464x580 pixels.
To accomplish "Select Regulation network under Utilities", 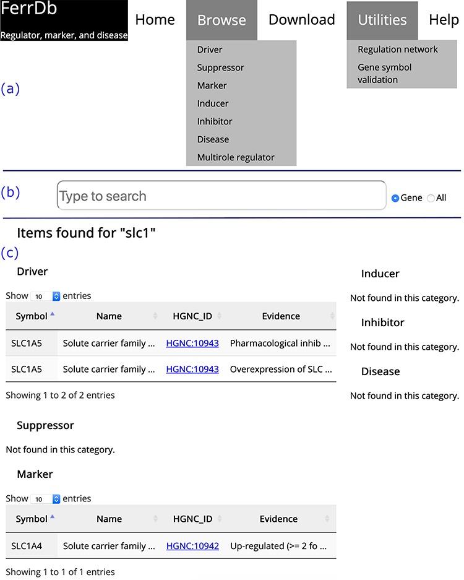I will point(397,50).
